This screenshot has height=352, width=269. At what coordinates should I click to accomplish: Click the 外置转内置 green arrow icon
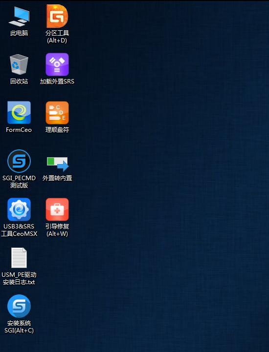coord(58,164)
